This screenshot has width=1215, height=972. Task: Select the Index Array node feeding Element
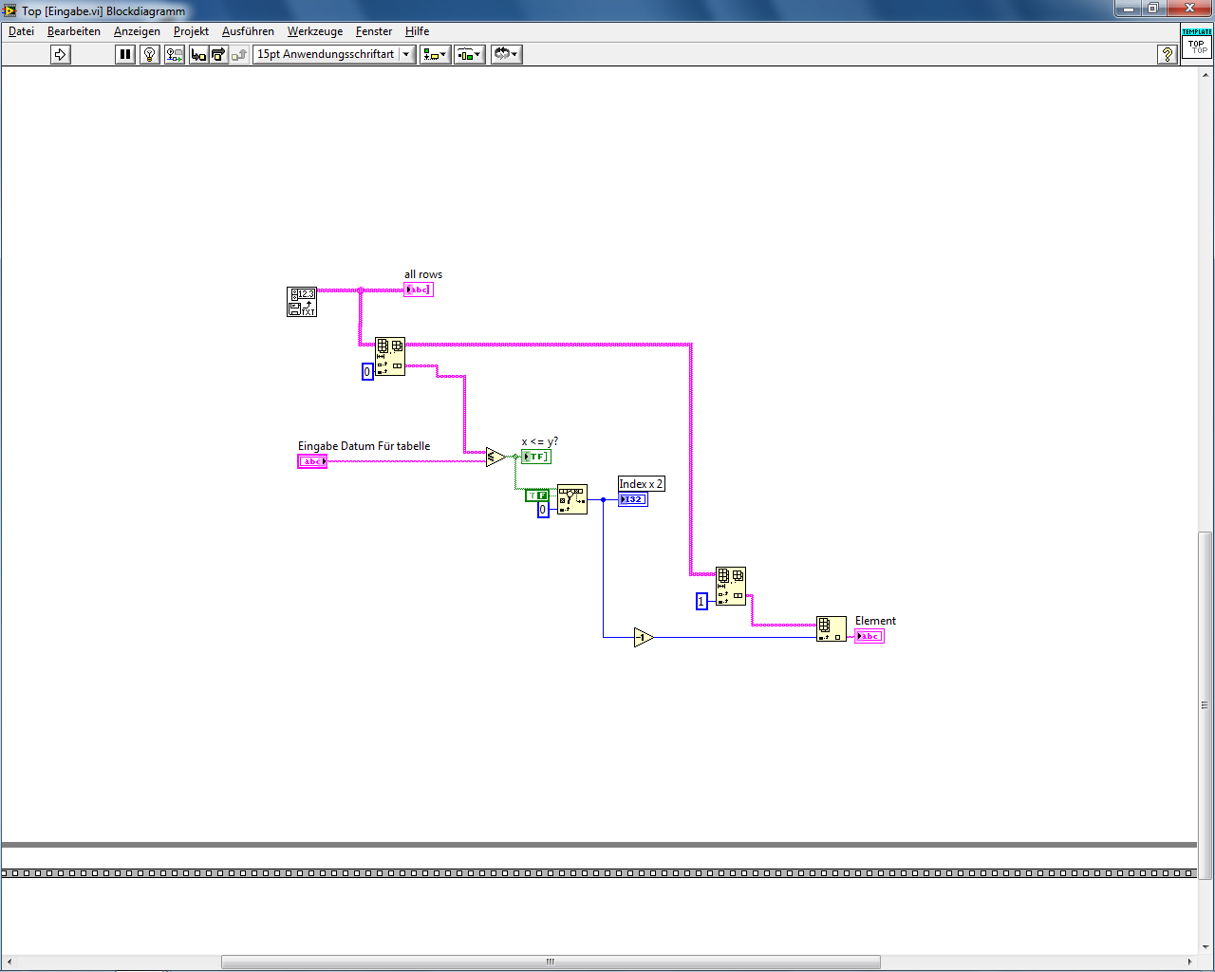coord(832,628)
